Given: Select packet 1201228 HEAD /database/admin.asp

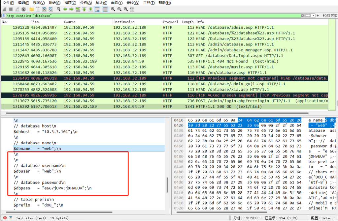Looking at the screenshot, I should tap(165, 27).
